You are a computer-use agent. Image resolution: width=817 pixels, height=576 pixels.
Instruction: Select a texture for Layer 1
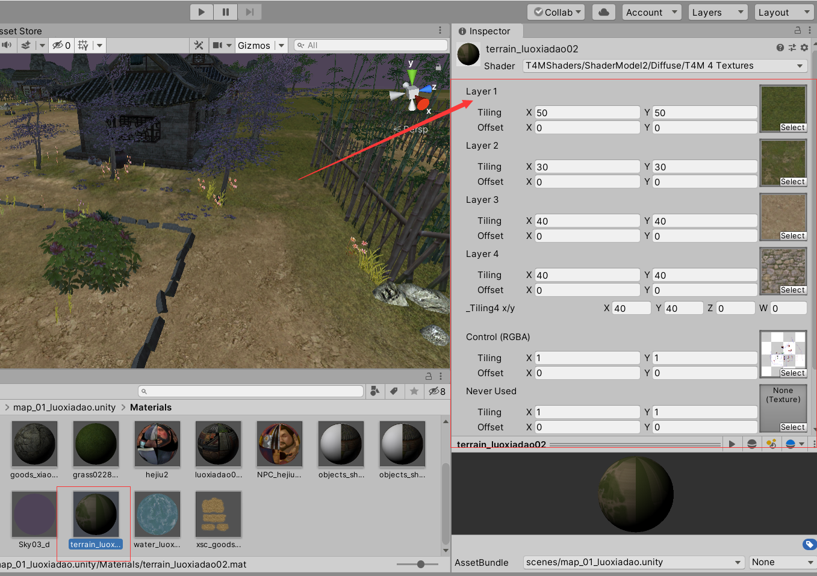tap(792, 128)
